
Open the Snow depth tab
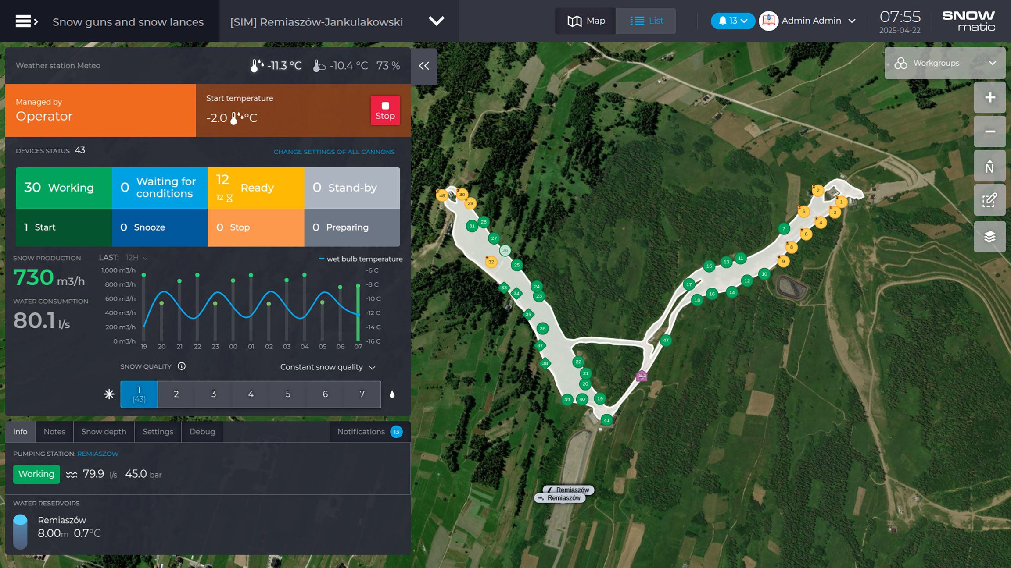point(104,432)
